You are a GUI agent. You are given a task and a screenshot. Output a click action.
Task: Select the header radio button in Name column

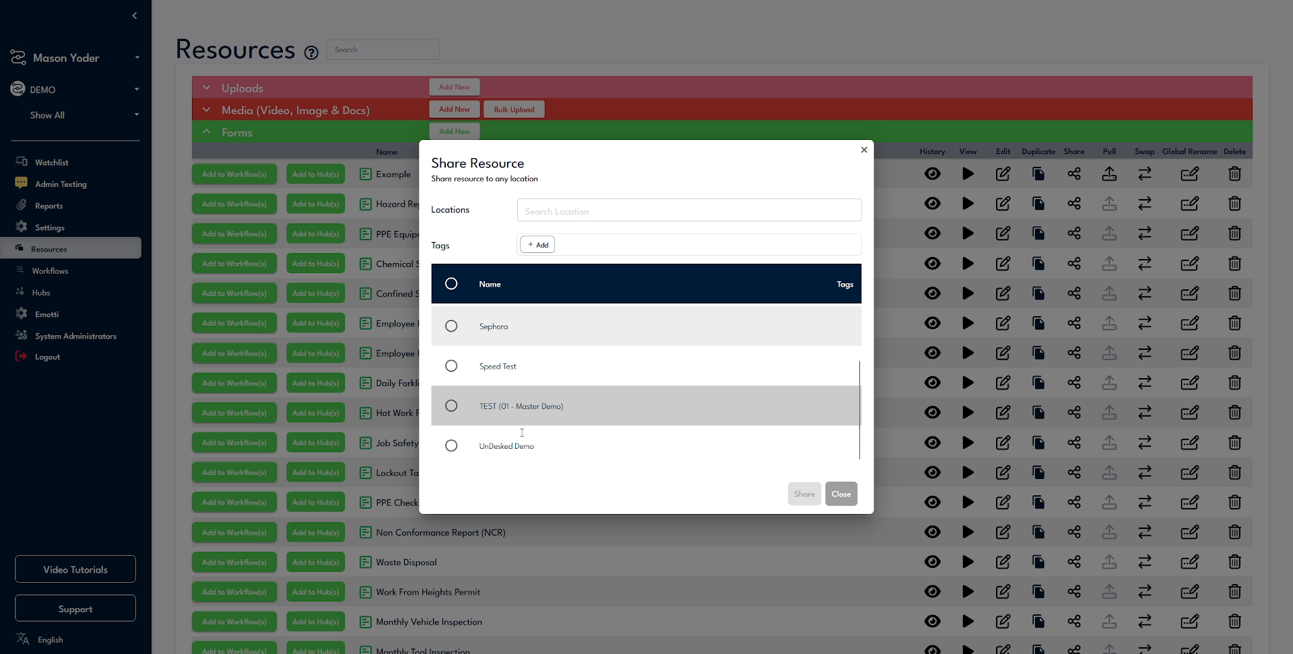[451, 283]
